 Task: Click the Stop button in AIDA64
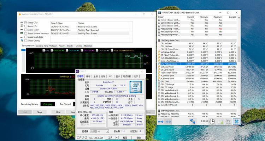pyautogui.click(x=39, y=112)
